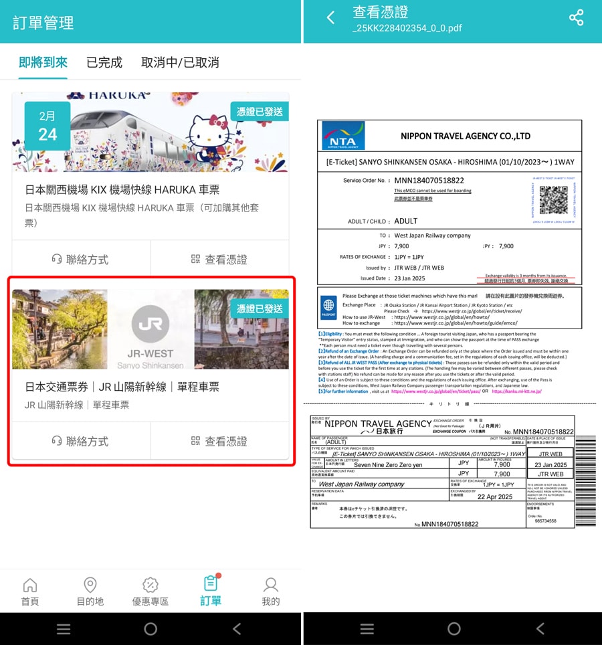Click the barcode on the exchange coupon
Screen dimensions: 602x645
585,480
